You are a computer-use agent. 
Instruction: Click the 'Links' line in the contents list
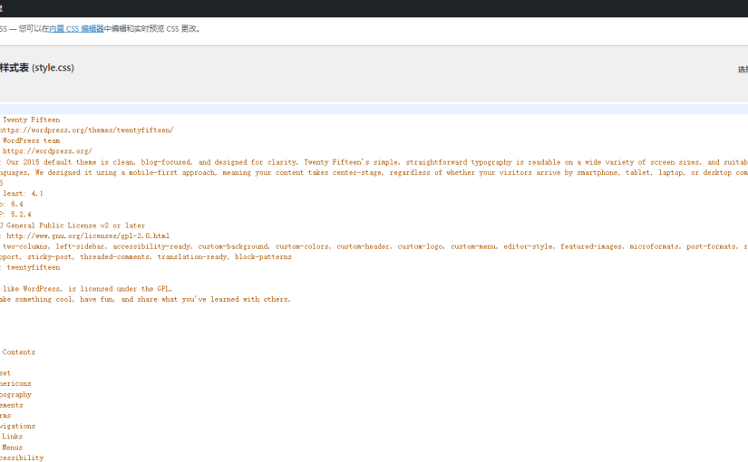pos(12,437)
